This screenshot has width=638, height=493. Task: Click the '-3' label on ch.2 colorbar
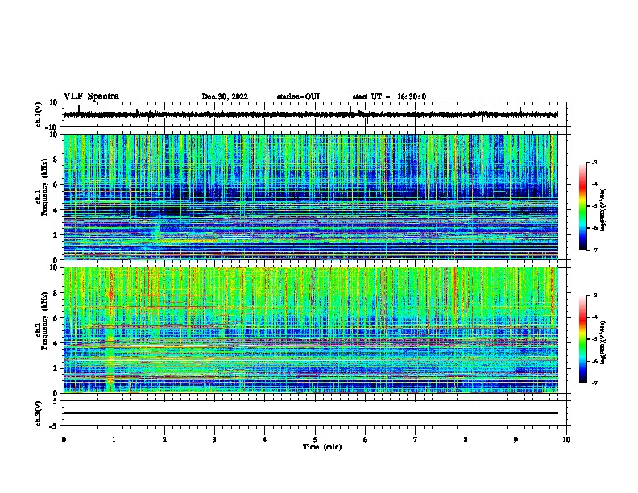point(594,296)
